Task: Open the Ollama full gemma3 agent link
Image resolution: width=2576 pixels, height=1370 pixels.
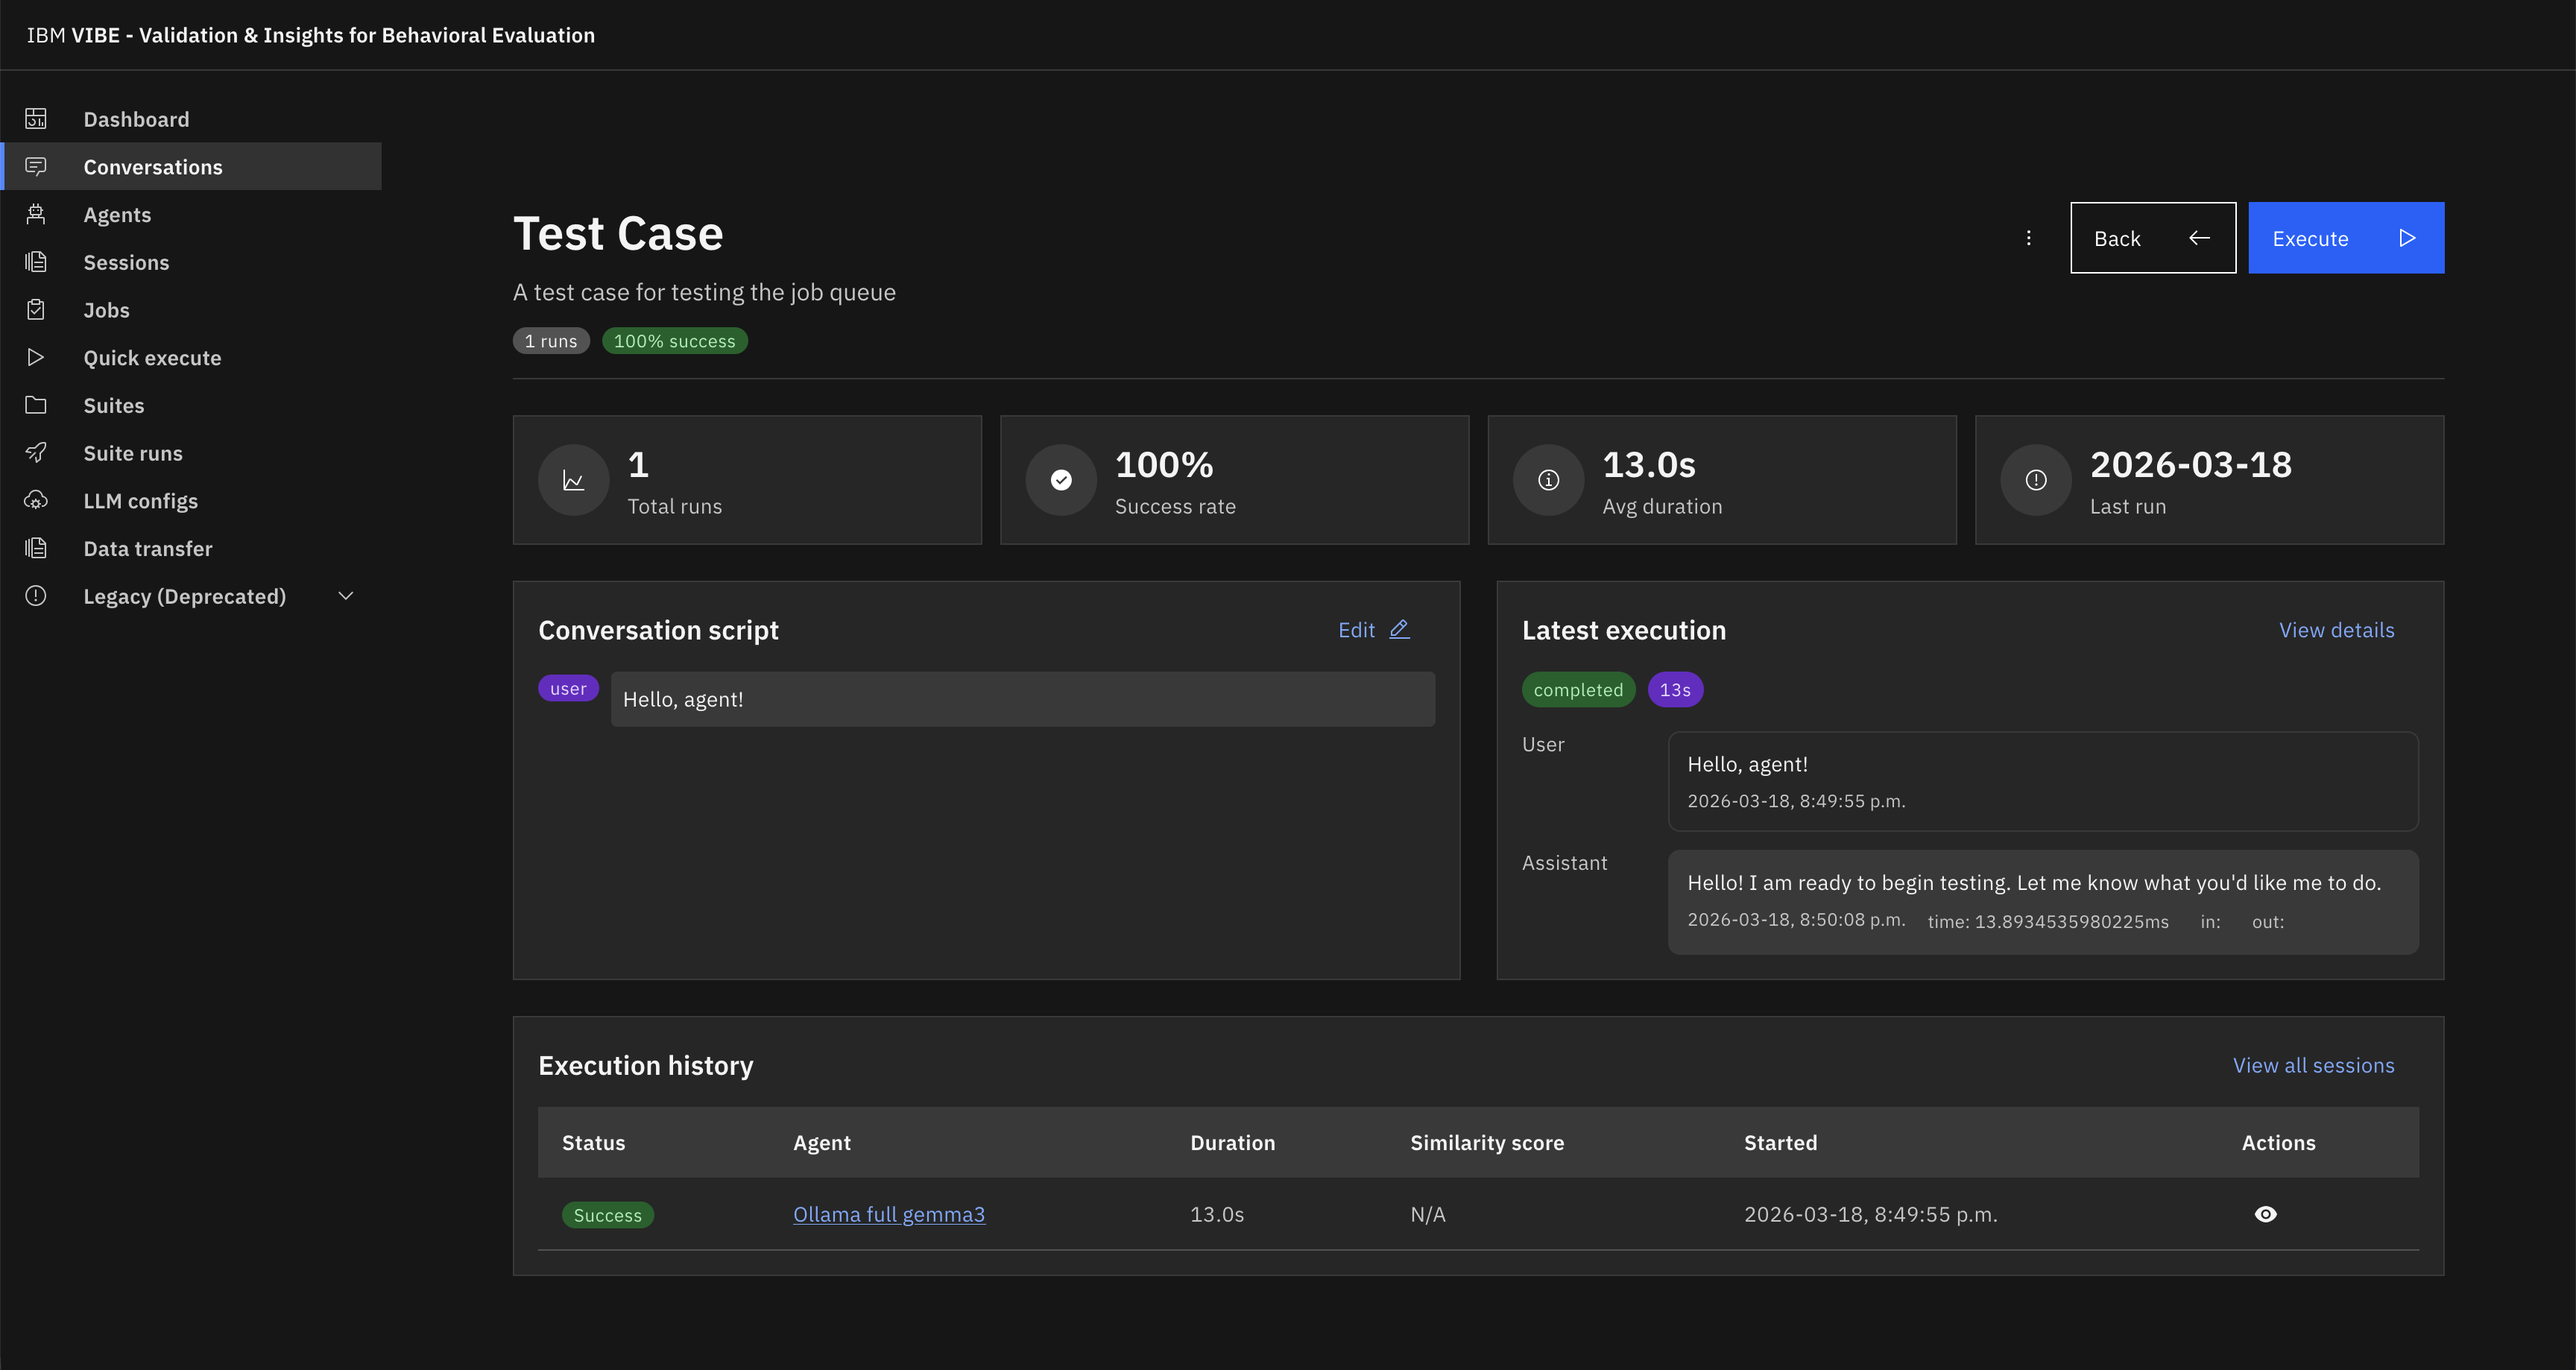Action: pos(888,1214)
